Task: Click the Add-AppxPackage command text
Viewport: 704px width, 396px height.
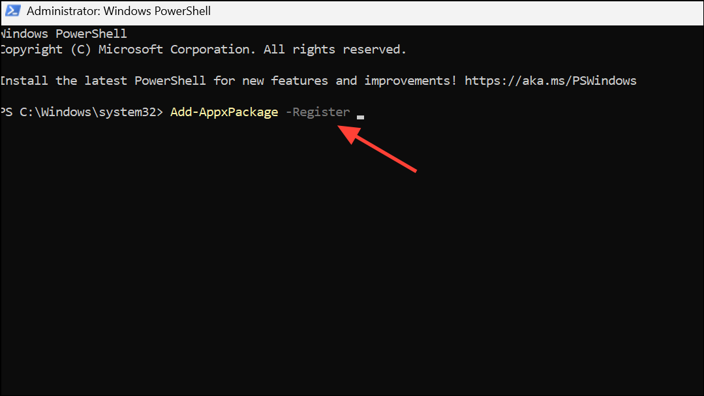Action: (x=224, y=112)
